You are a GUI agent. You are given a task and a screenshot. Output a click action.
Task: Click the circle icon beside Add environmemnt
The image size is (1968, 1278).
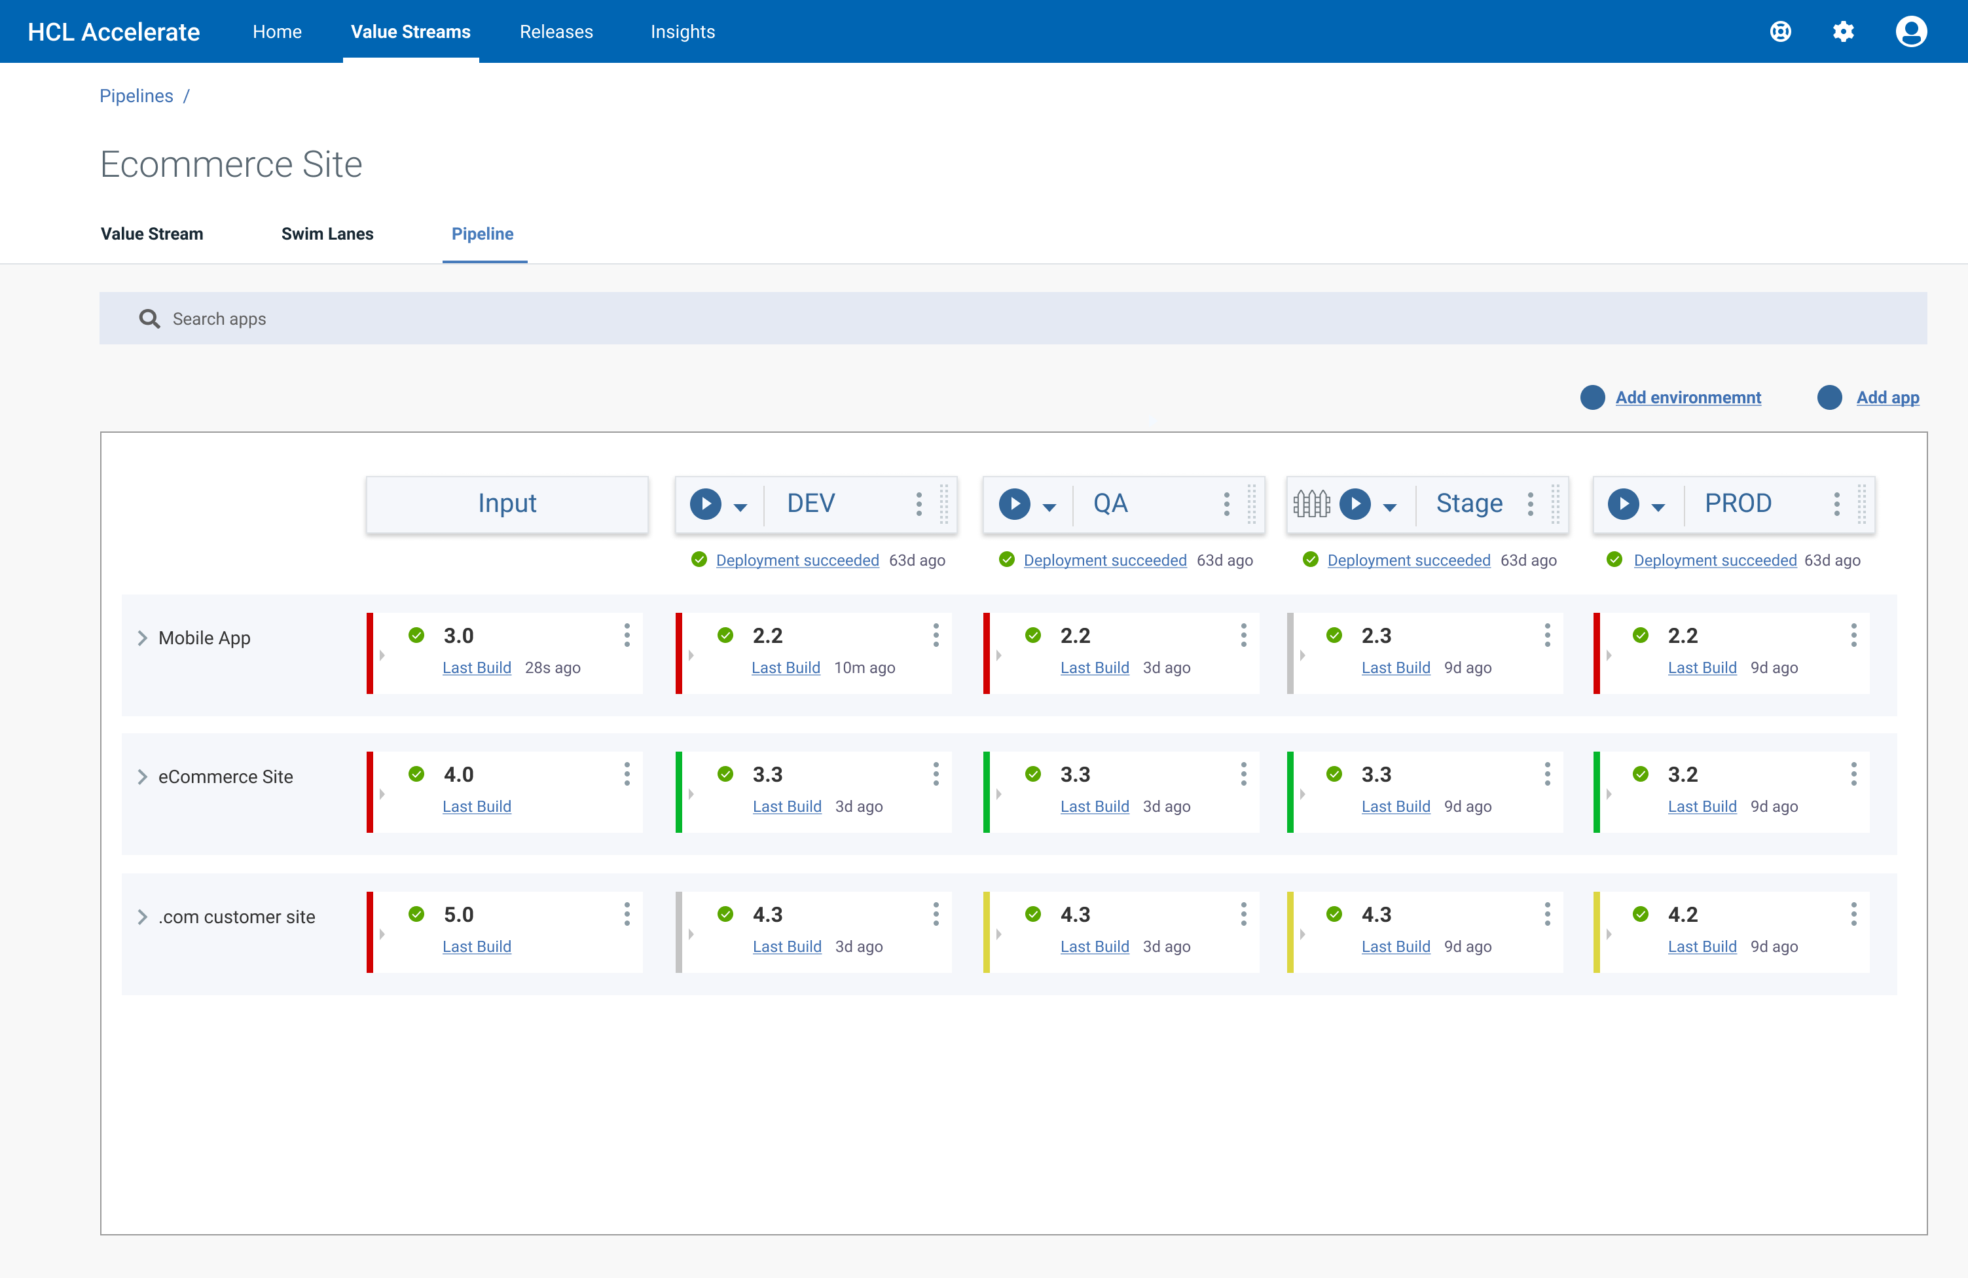(1592, 397)
